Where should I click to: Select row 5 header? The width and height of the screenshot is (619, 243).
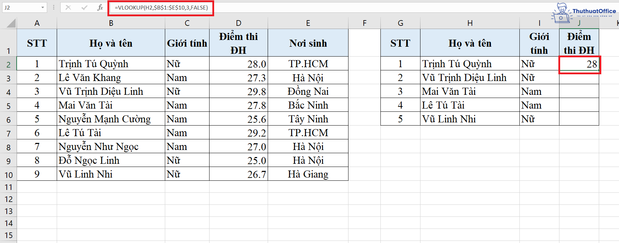[x=9, y=106]
